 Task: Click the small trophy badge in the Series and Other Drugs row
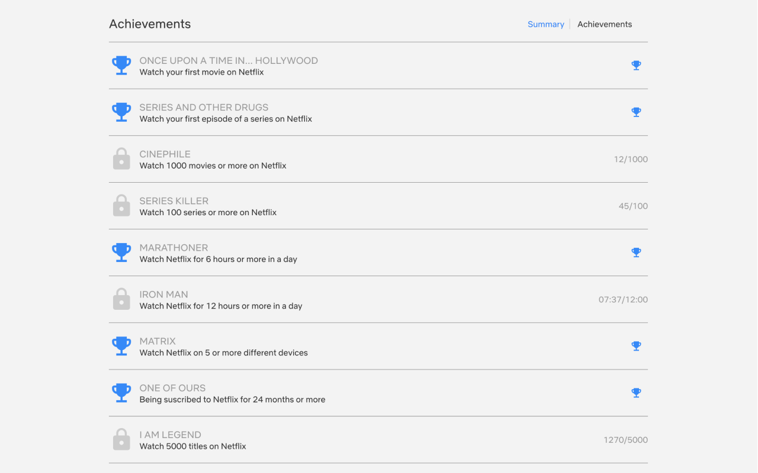636,112
